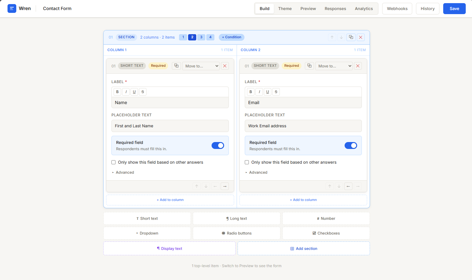Expand Advanced options for Name field
Viewport: 472px width, 280px height.
coord(123,172)
